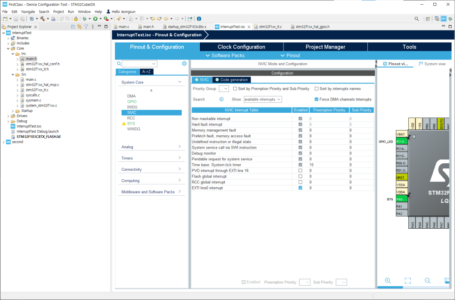Image resolution: width=455 pixels, height=300 pixels.
Task: Switch to the Code generation tab
Action: pyautogui.click(x=232, y=80)
